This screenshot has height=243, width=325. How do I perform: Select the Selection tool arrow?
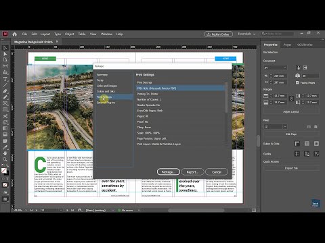click(5, 48)
